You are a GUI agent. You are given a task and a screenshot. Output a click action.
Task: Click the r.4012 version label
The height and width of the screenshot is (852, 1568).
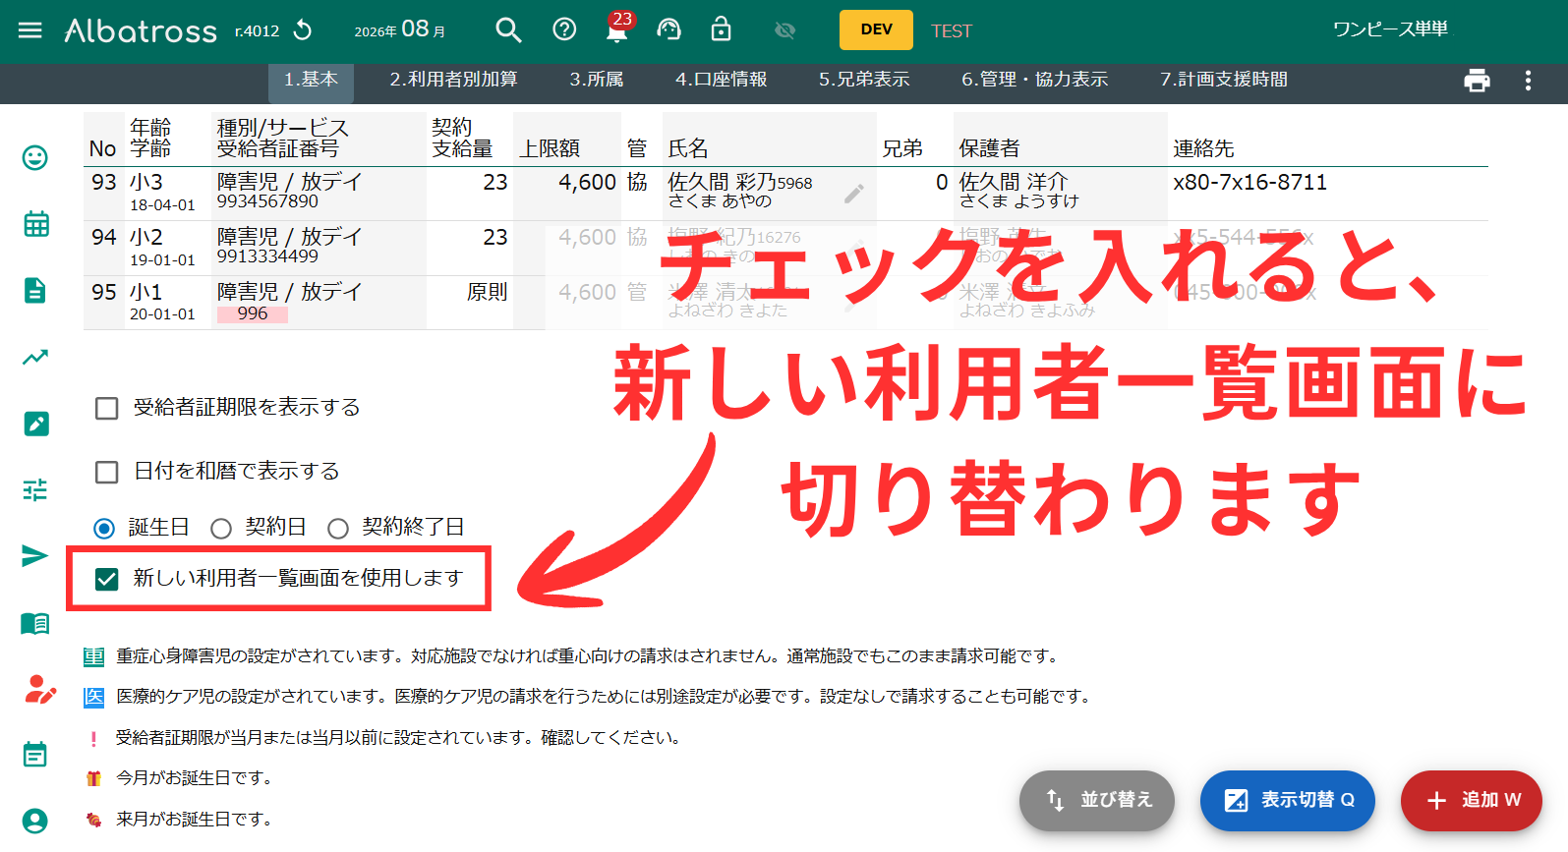tap(257, 31)
